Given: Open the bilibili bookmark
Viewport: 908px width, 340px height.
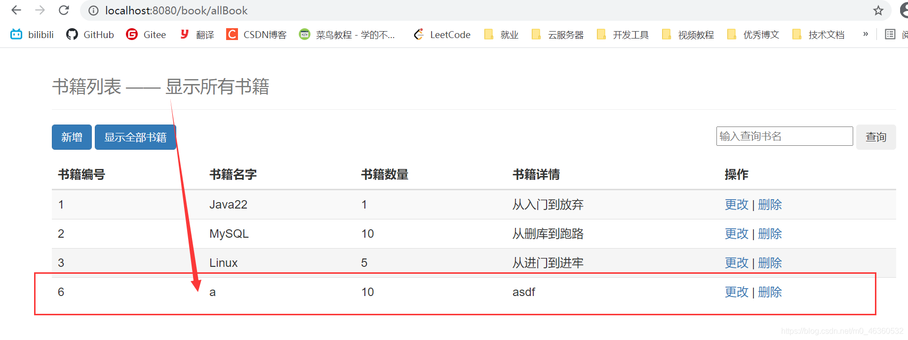Looking at the screenshot, I should 32,35.
